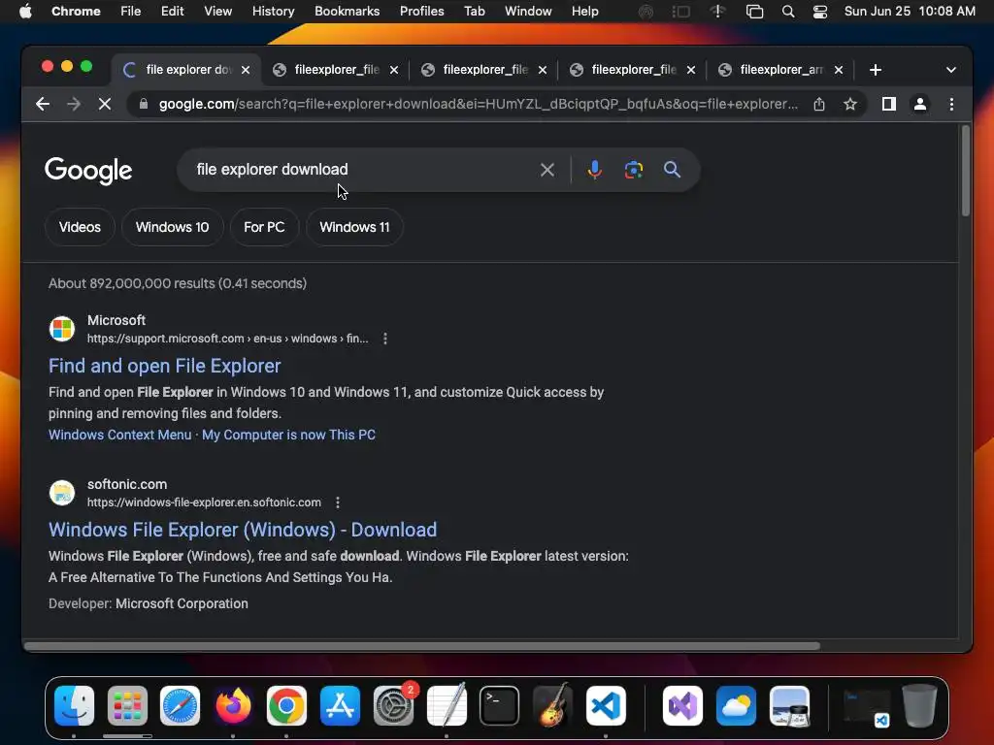Click the horizontal page scrollbar

click(x=421, y=646)
